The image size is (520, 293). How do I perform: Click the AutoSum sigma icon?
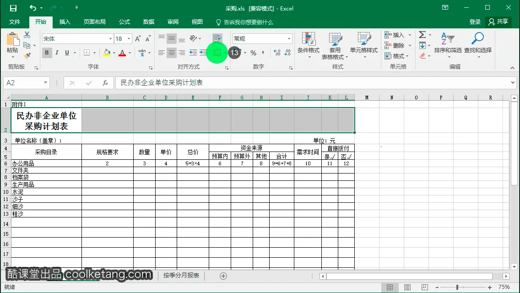coord(422,34)
